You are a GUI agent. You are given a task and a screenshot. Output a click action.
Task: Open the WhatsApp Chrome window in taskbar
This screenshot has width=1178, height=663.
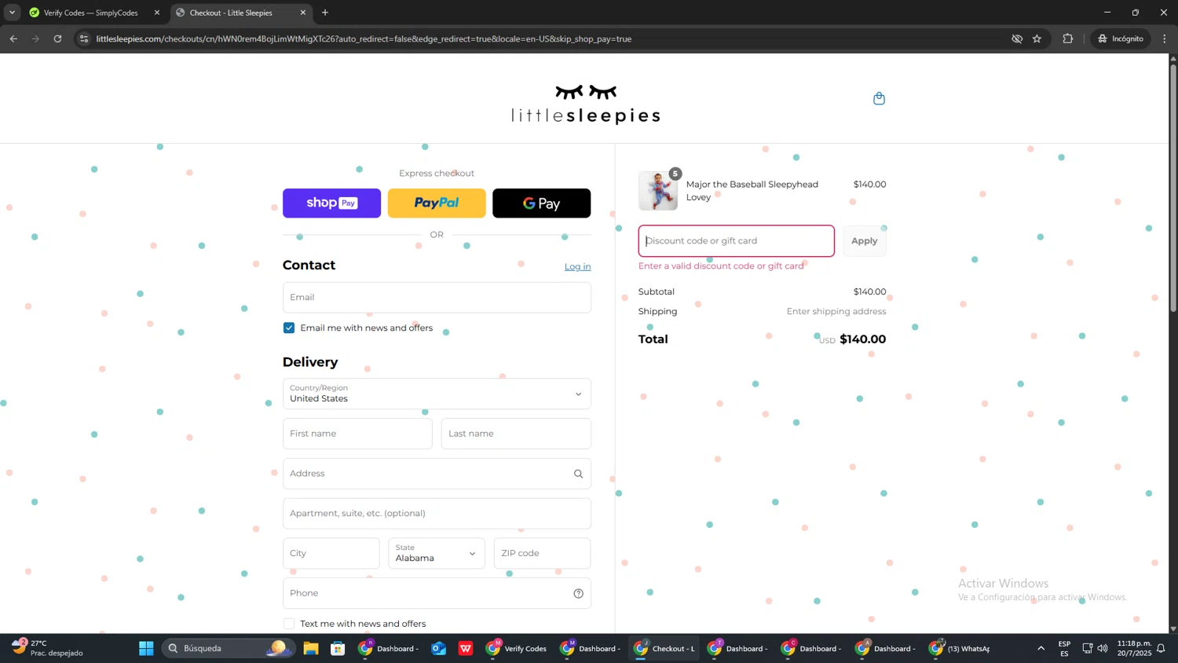(960, 648)
